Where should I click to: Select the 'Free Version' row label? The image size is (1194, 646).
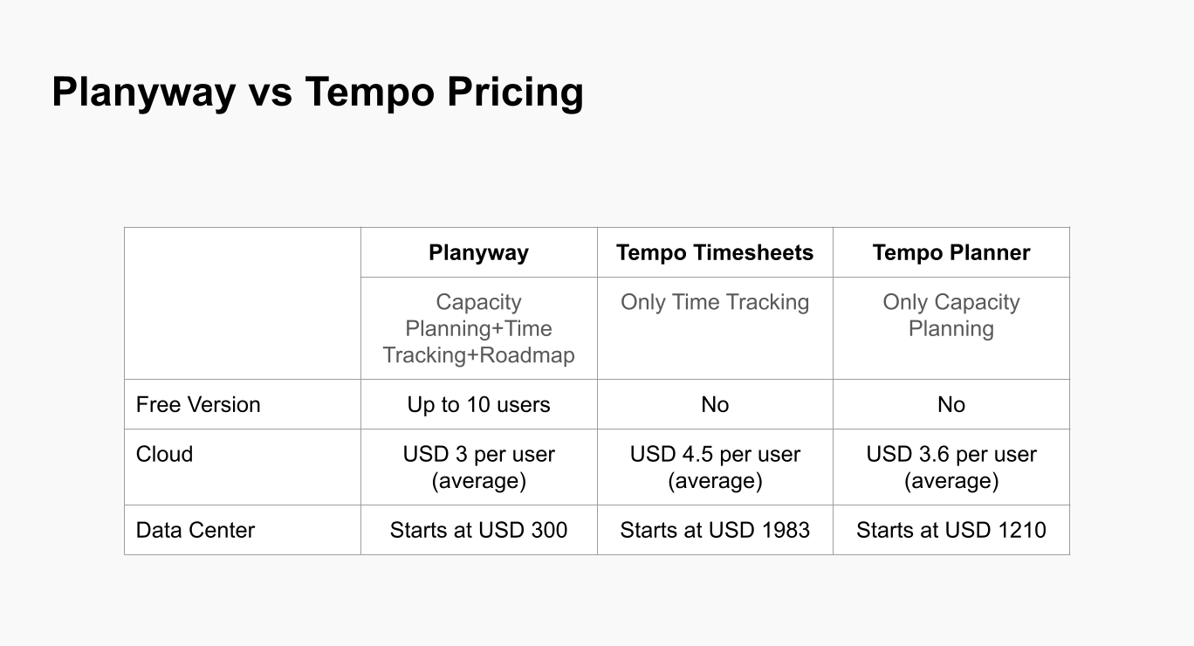(198, 405)
